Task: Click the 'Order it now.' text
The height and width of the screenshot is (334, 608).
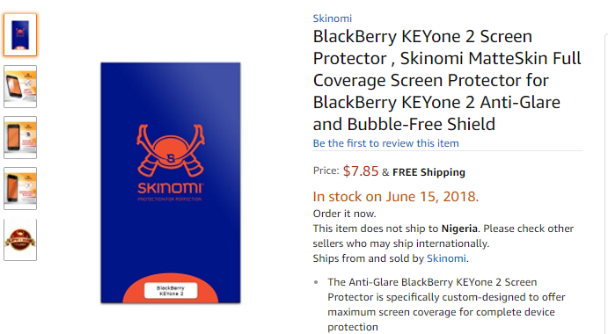Action: (344, 214)
